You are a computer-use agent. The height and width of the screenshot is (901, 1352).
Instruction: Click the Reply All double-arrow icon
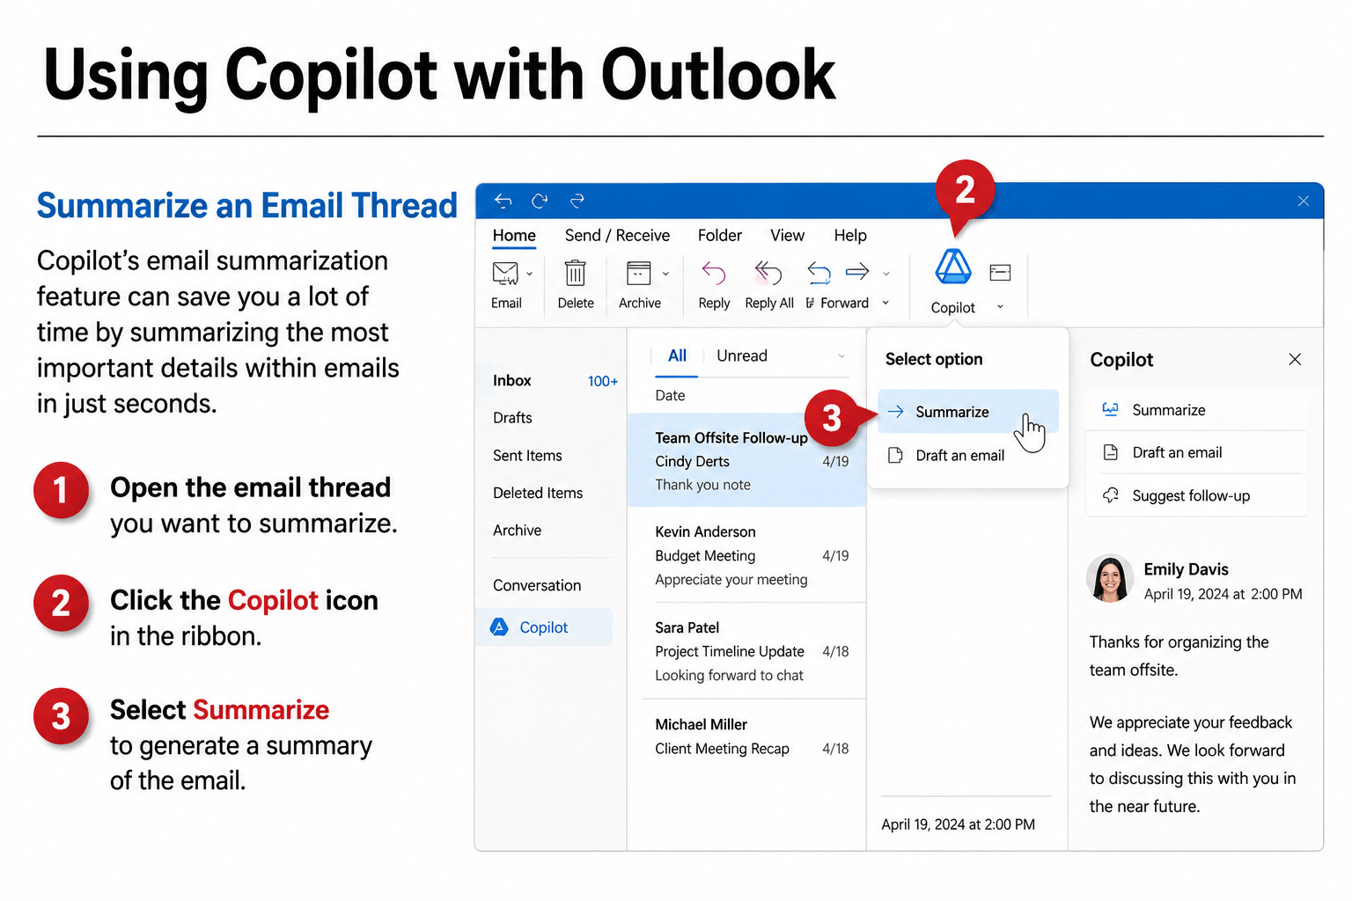tap(768, 274)
